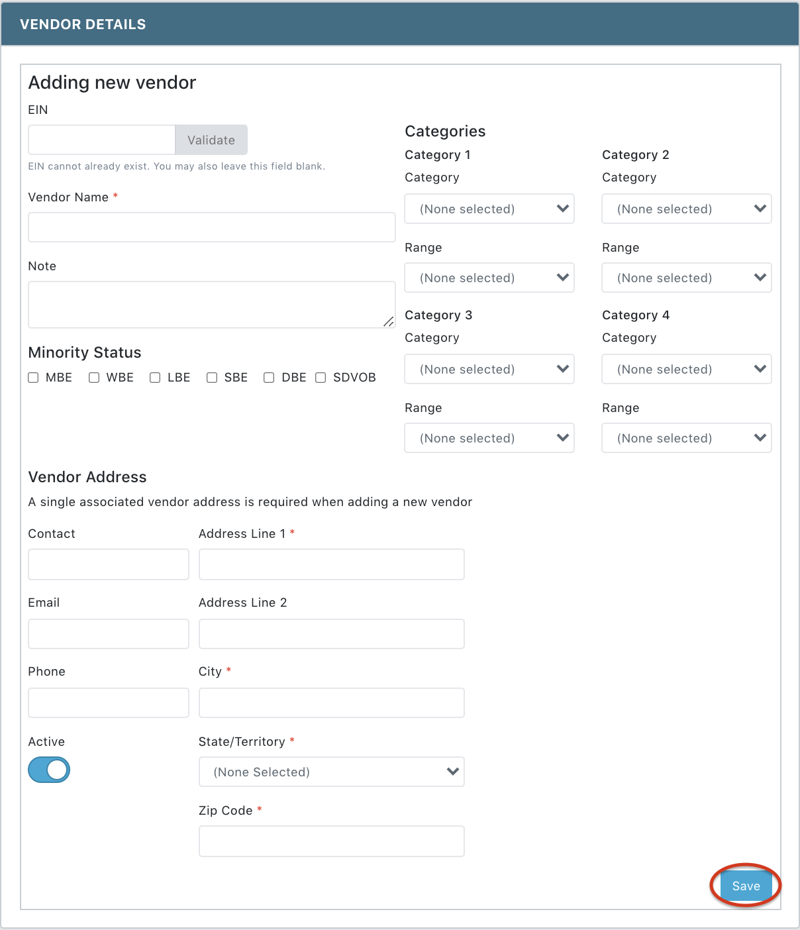The image size is (800, 930).
Task: Select the DBE checkbox
Action: pyautogui.click(x=269, y=378)
